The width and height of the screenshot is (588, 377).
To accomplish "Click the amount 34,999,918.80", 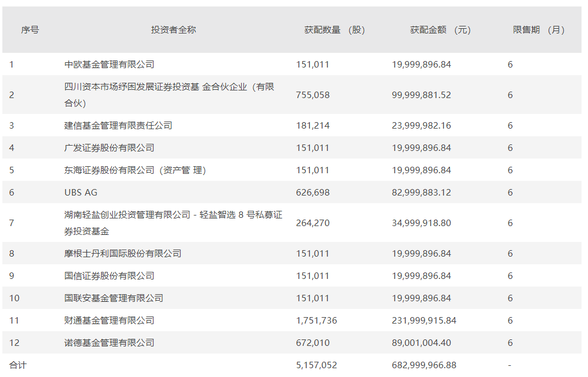I will (x=422, y=223).
